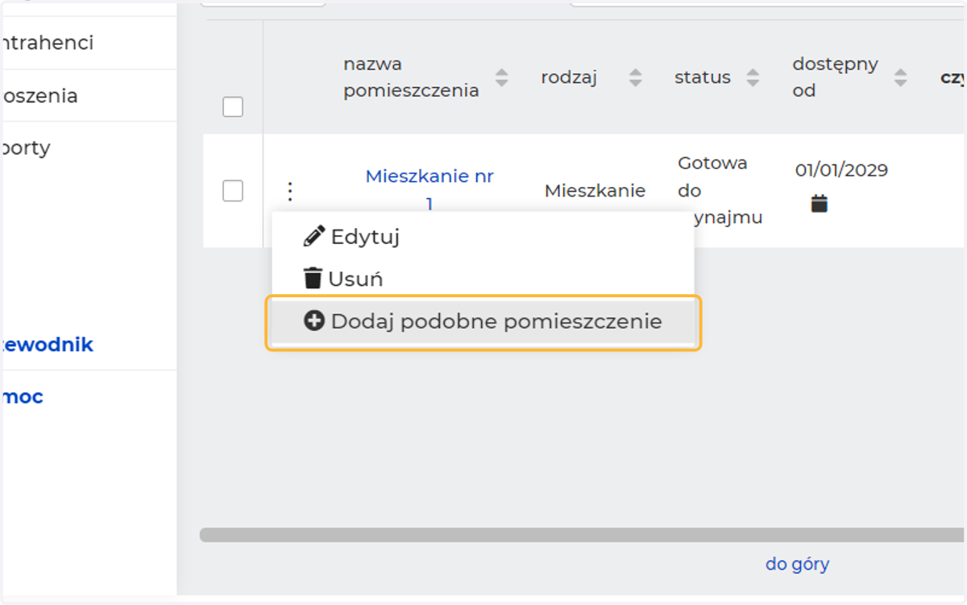967x605 pixels.
Task: Click the nazwa pomieszczenia column header
Action: [x=411, y=77]
